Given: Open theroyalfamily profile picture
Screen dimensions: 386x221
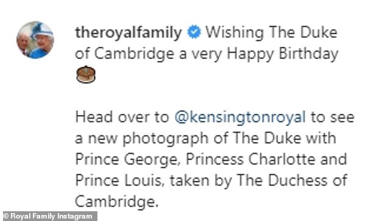Looking at the screenshot, I should click(x=35, y=40).
